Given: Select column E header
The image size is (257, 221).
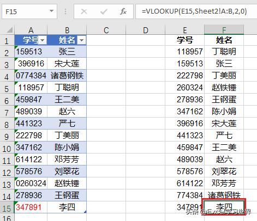Looking at the screenshot, I should [x=185, y=30].
